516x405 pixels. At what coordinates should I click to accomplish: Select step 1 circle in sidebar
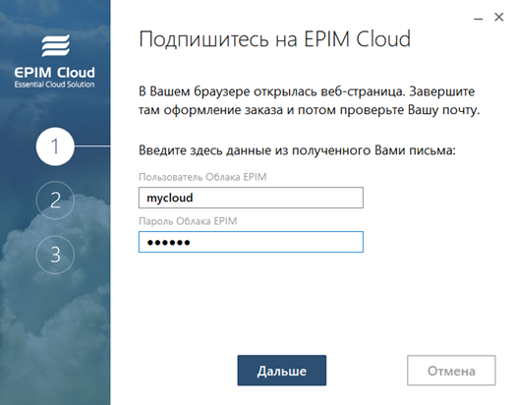55,146
